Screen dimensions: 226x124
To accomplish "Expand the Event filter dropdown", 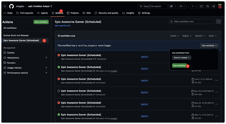I will click(174, 36).
